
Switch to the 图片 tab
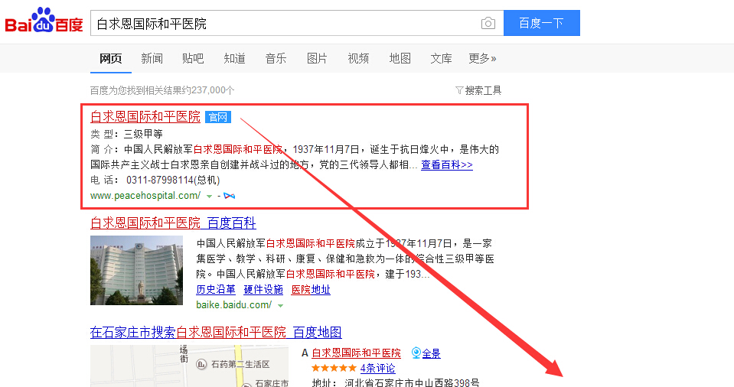point(317,58)
